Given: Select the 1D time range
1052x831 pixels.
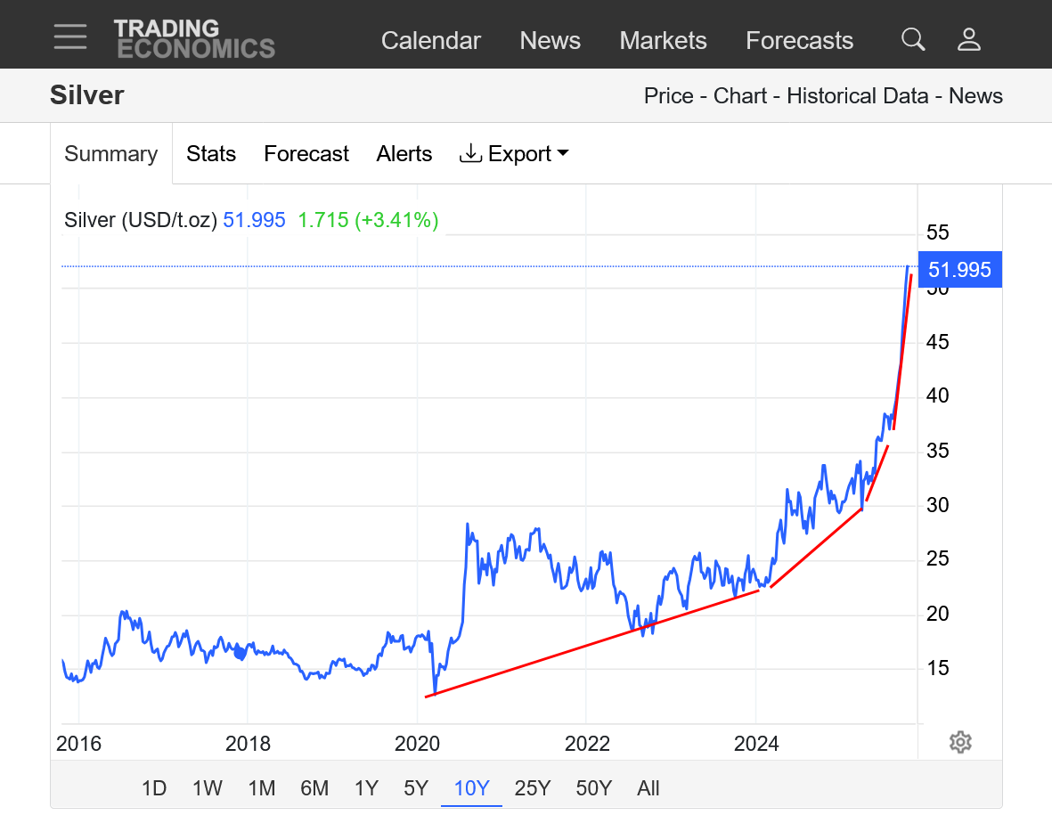Looking at the screenshot, I should point(154,788).
